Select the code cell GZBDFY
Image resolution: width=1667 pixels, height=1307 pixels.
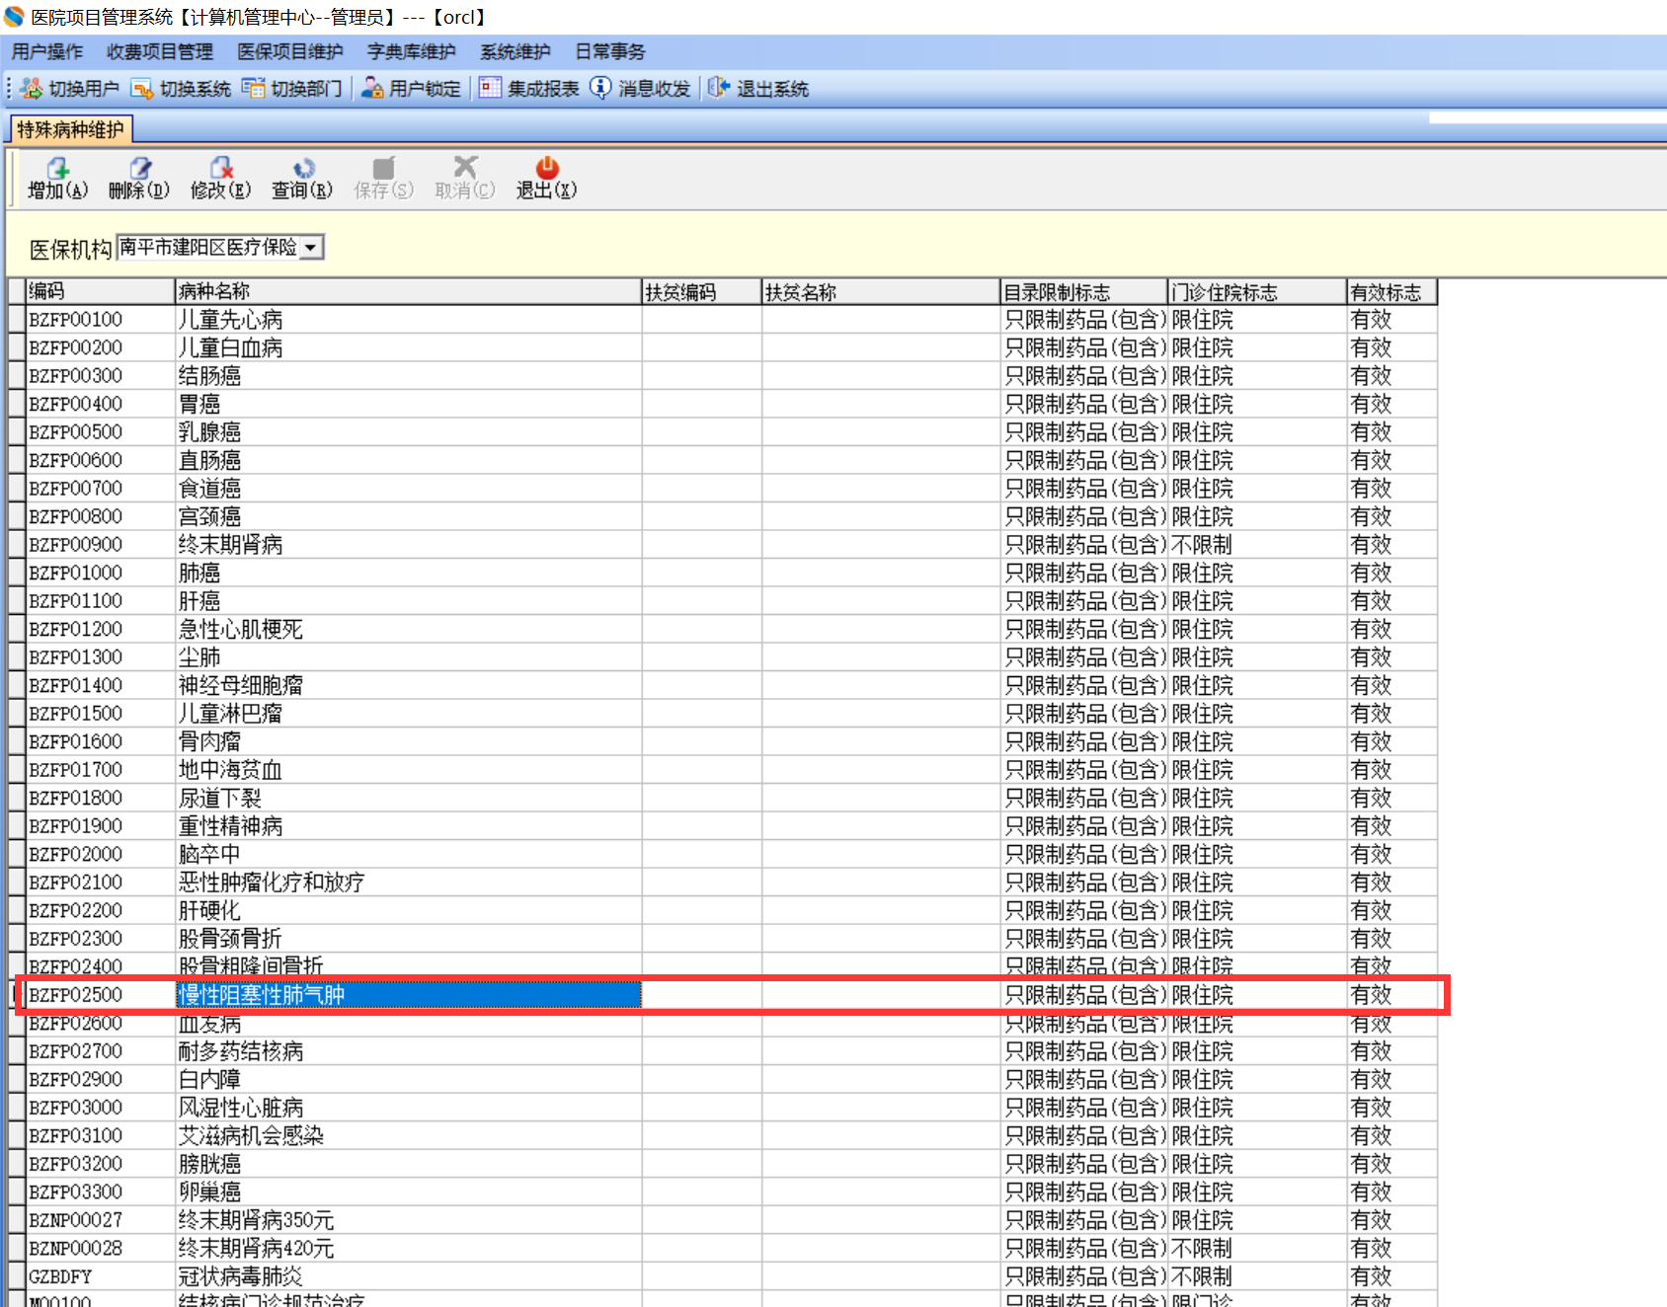(101, 1276)
